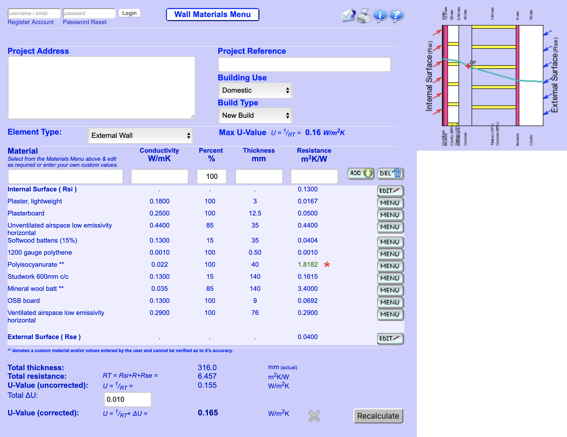Open the Build Type New Build dropdown

pyautogui.click(x=255, y=116)
